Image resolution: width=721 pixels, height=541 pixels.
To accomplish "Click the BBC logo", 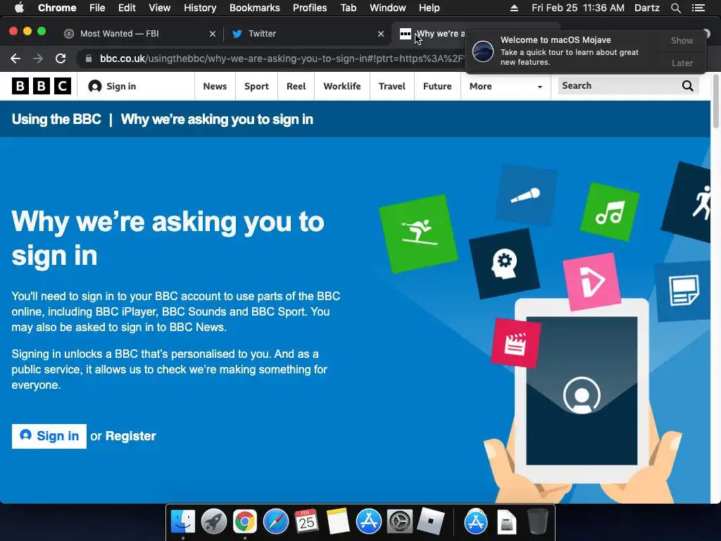I will click(42, 86).
